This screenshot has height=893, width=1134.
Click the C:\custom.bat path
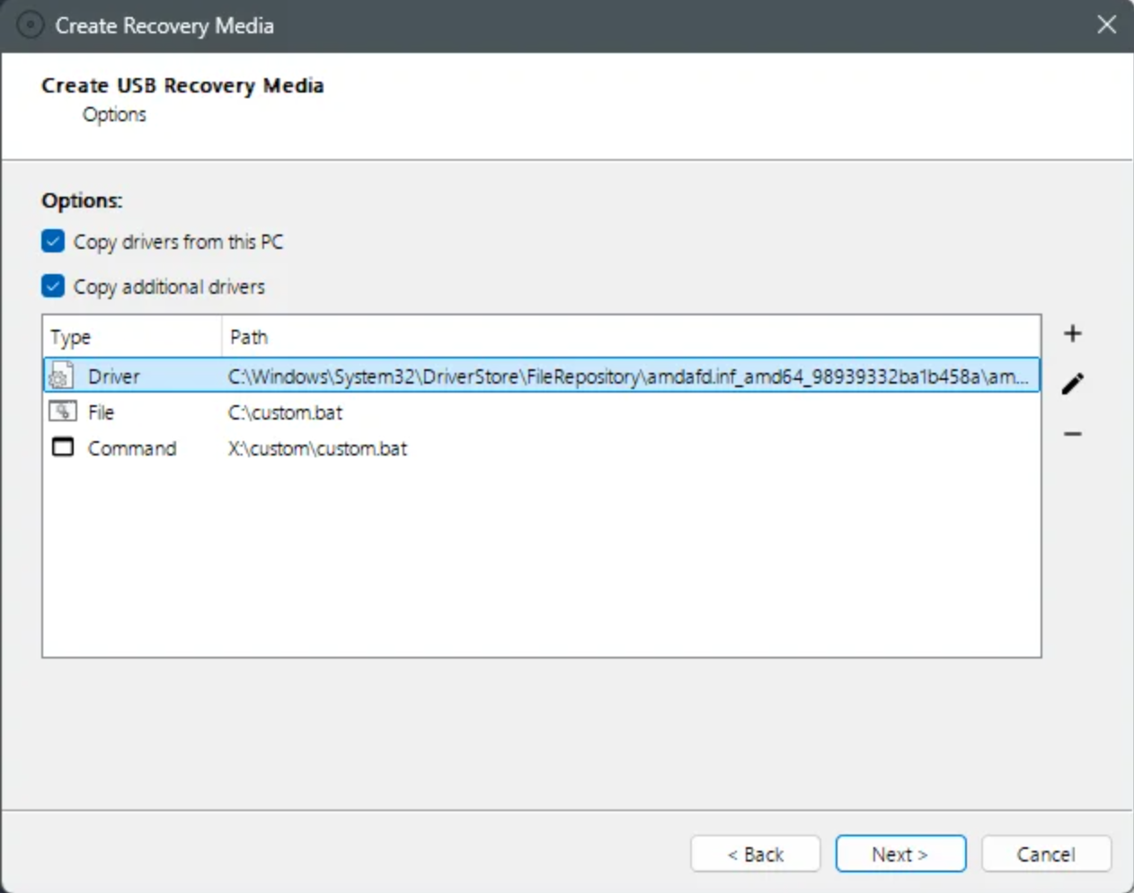pos(285,412)
